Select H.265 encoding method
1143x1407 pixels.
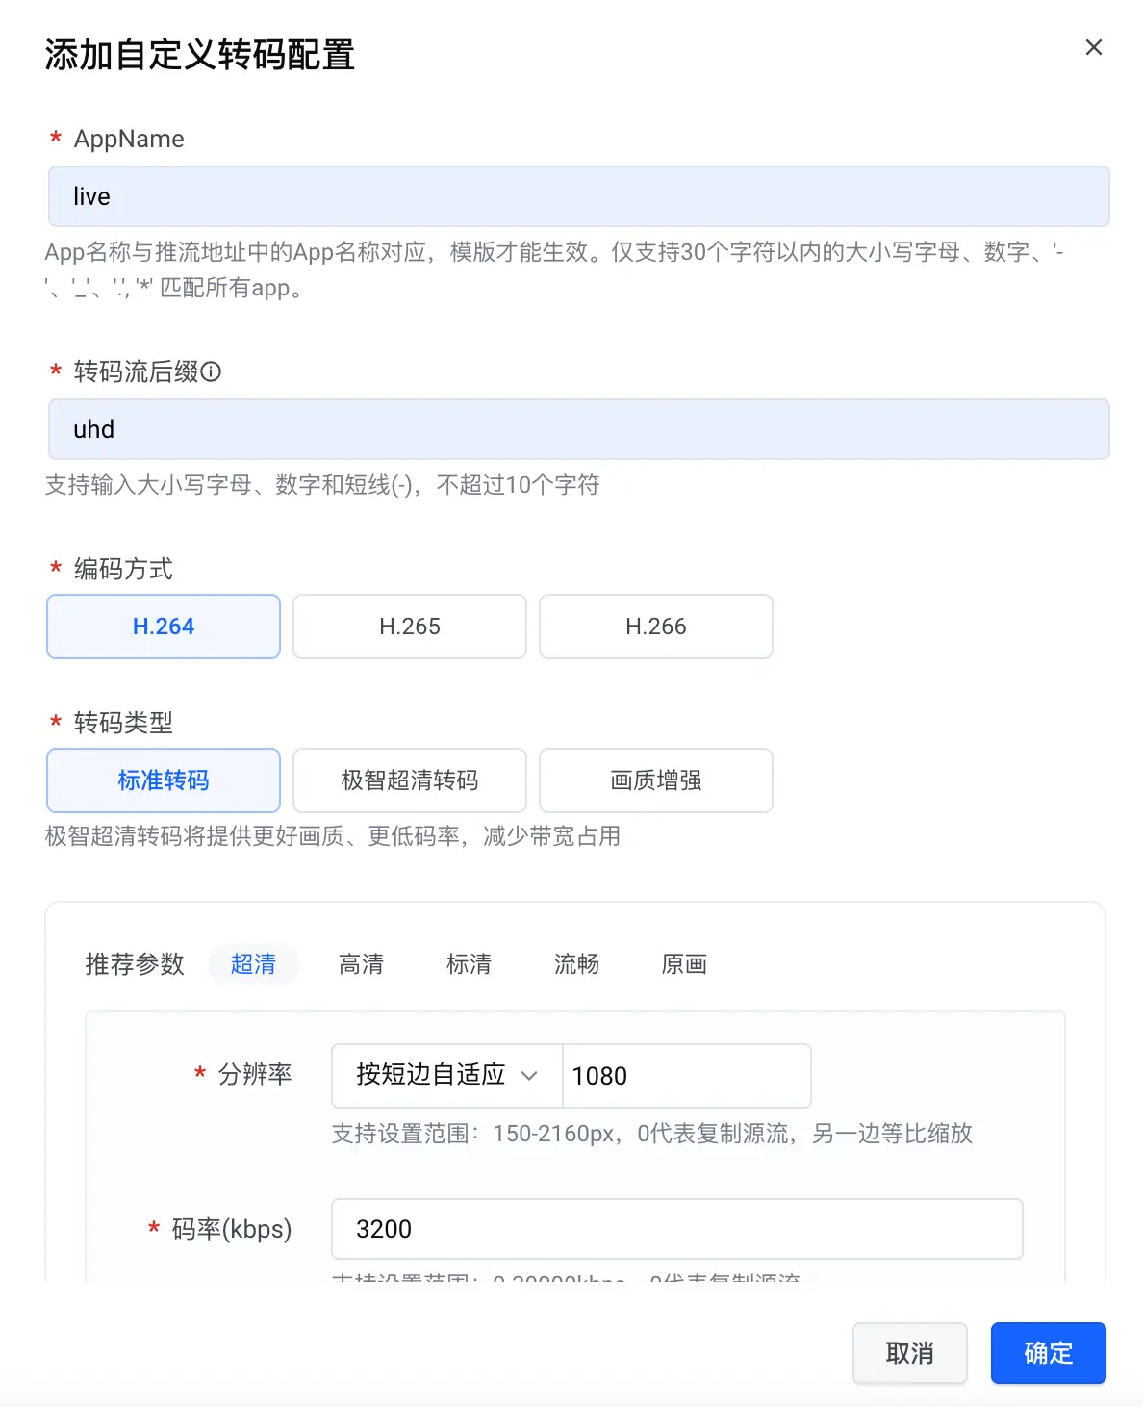click(x=410, y=627)
